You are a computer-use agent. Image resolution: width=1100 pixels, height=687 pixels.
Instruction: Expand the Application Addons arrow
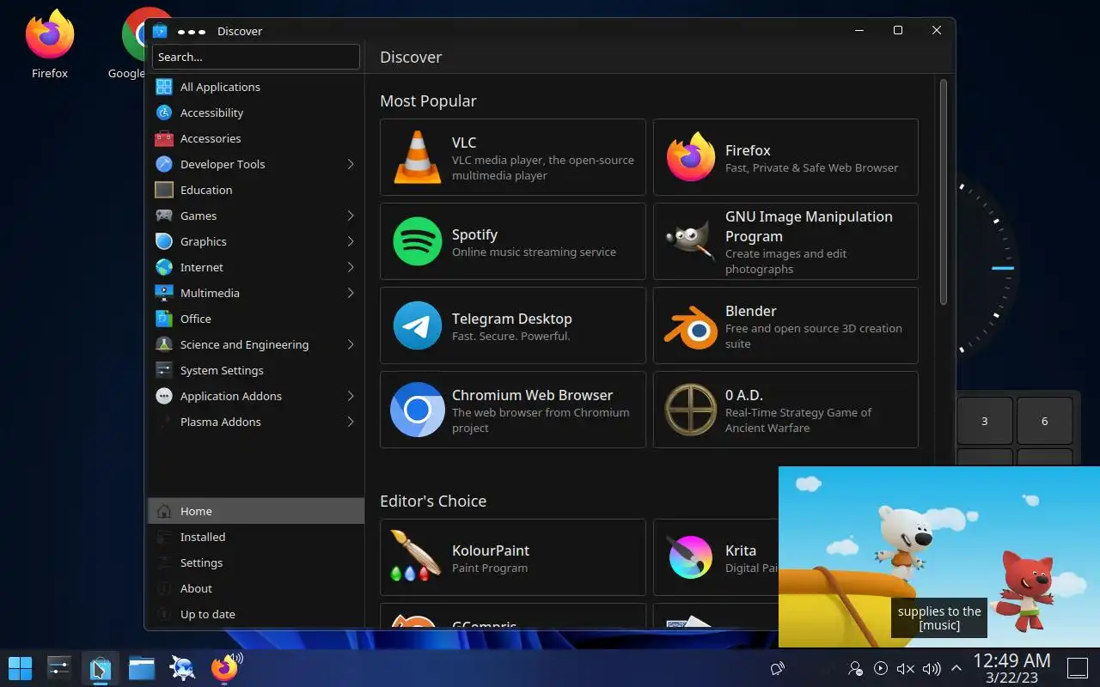tap(351, 396)
